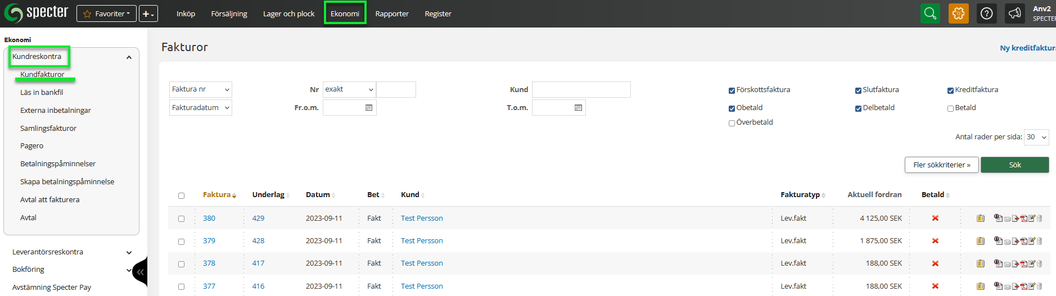The width and height of the screenshot is (1056, 296).
Task: Open the Lager och plock menu
Action: [288, 13]
